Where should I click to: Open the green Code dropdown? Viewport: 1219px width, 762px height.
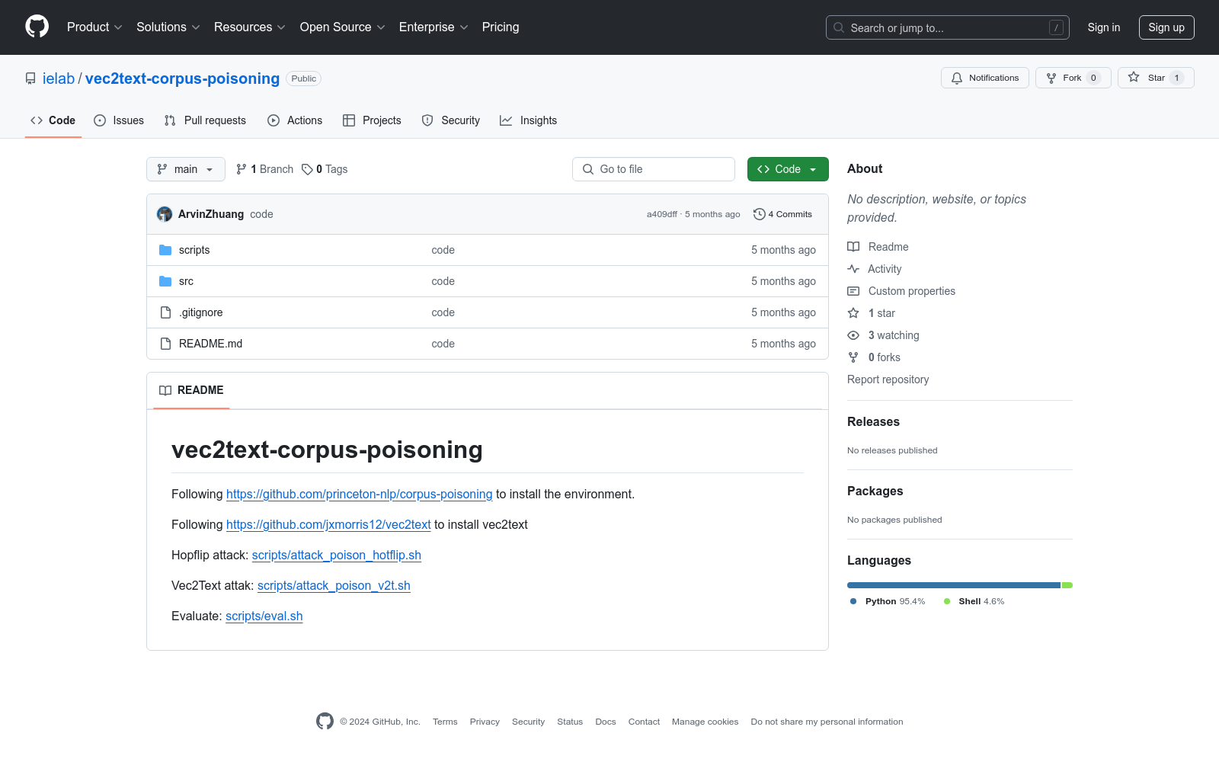(788, 169)
